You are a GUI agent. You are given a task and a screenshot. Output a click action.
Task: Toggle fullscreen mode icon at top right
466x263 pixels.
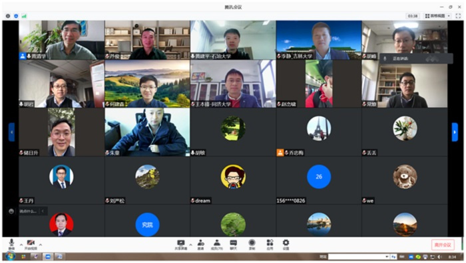(458, 16)
